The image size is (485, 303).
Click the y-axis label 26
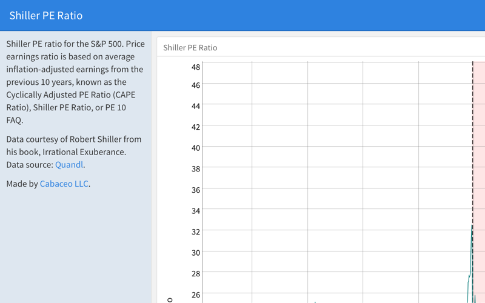click(196, 295)
